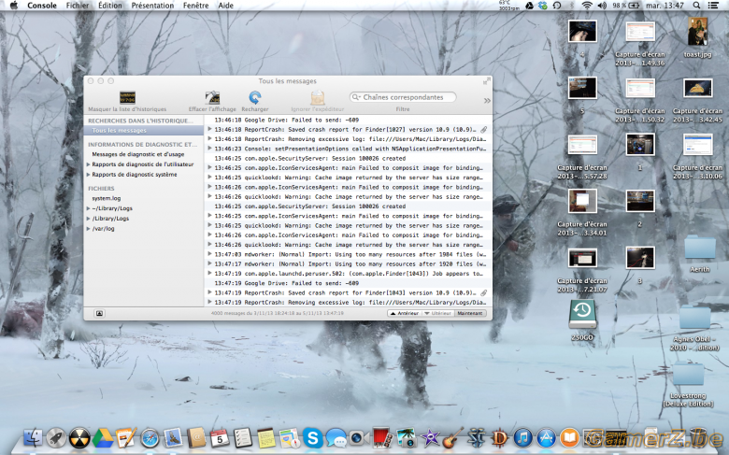Expand the mdworker 1984 files message
729x455 pixels.
[209, 254]
